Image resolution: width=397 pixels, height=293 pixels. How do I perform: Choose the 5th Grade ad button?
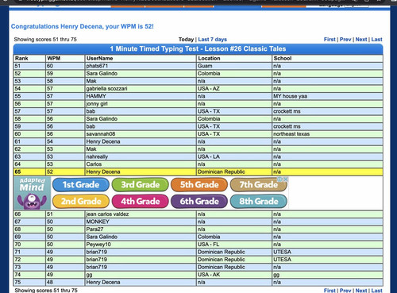(199, 185)
